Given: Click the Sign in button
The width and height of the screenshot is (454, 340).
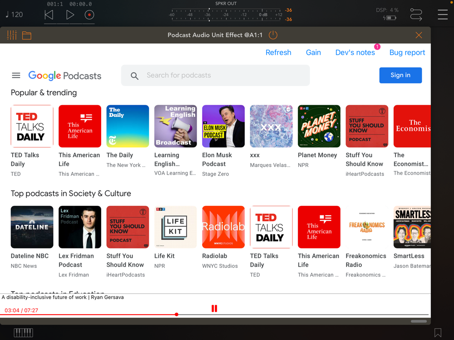Looking at the screenshot, I should click(400, 75).
